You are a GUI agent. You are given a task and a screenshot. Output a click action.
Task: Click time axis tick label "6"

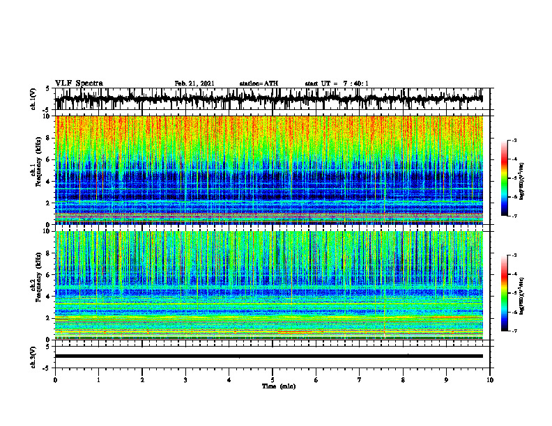(x=316, y=380)
